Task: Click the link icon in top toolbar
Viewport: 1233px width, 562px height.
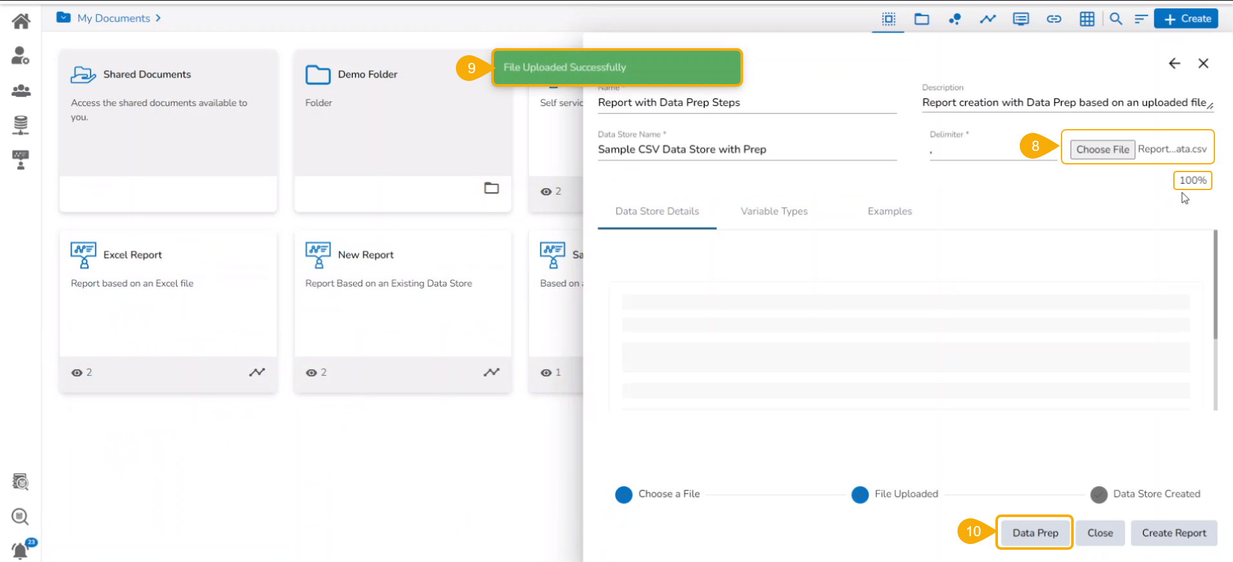Action: tap(1054, 19)
